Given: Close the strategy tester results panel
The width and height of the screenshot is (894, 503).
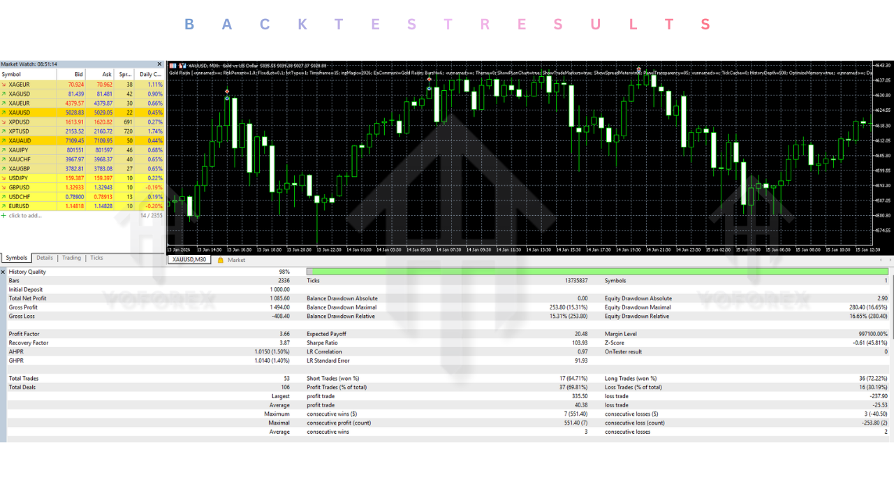Looking at the screenshot, I should (x=3, y=272).
